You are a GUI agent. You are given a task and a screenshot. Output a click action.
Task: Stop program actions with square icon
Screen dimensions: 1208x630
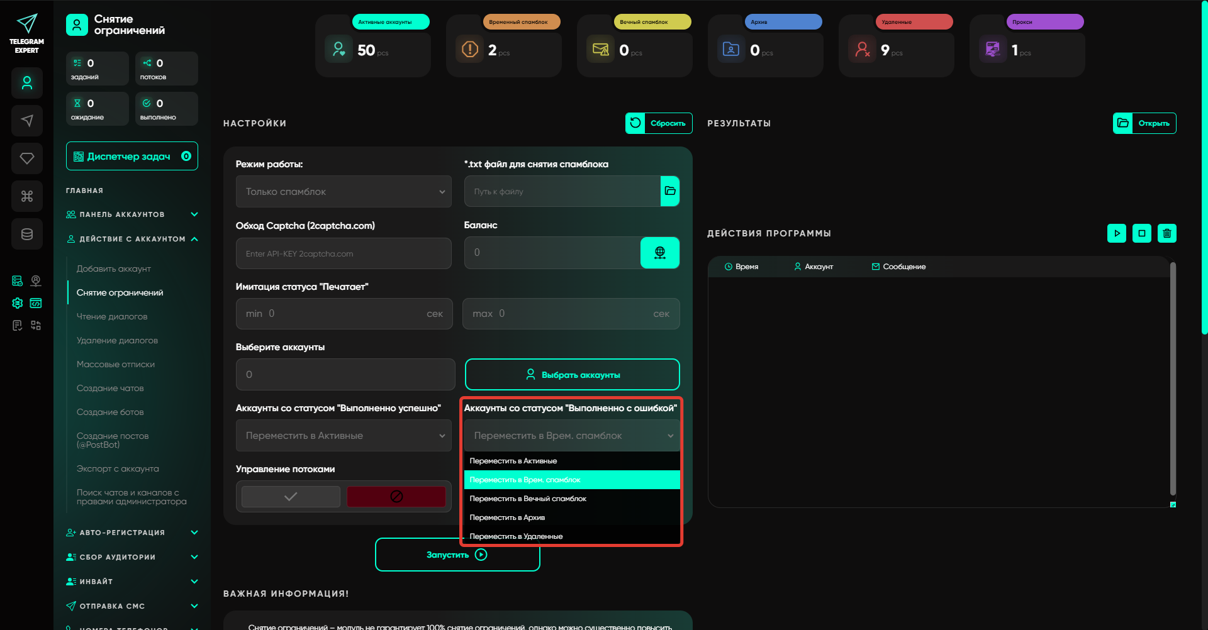[x=1142, y=233]
